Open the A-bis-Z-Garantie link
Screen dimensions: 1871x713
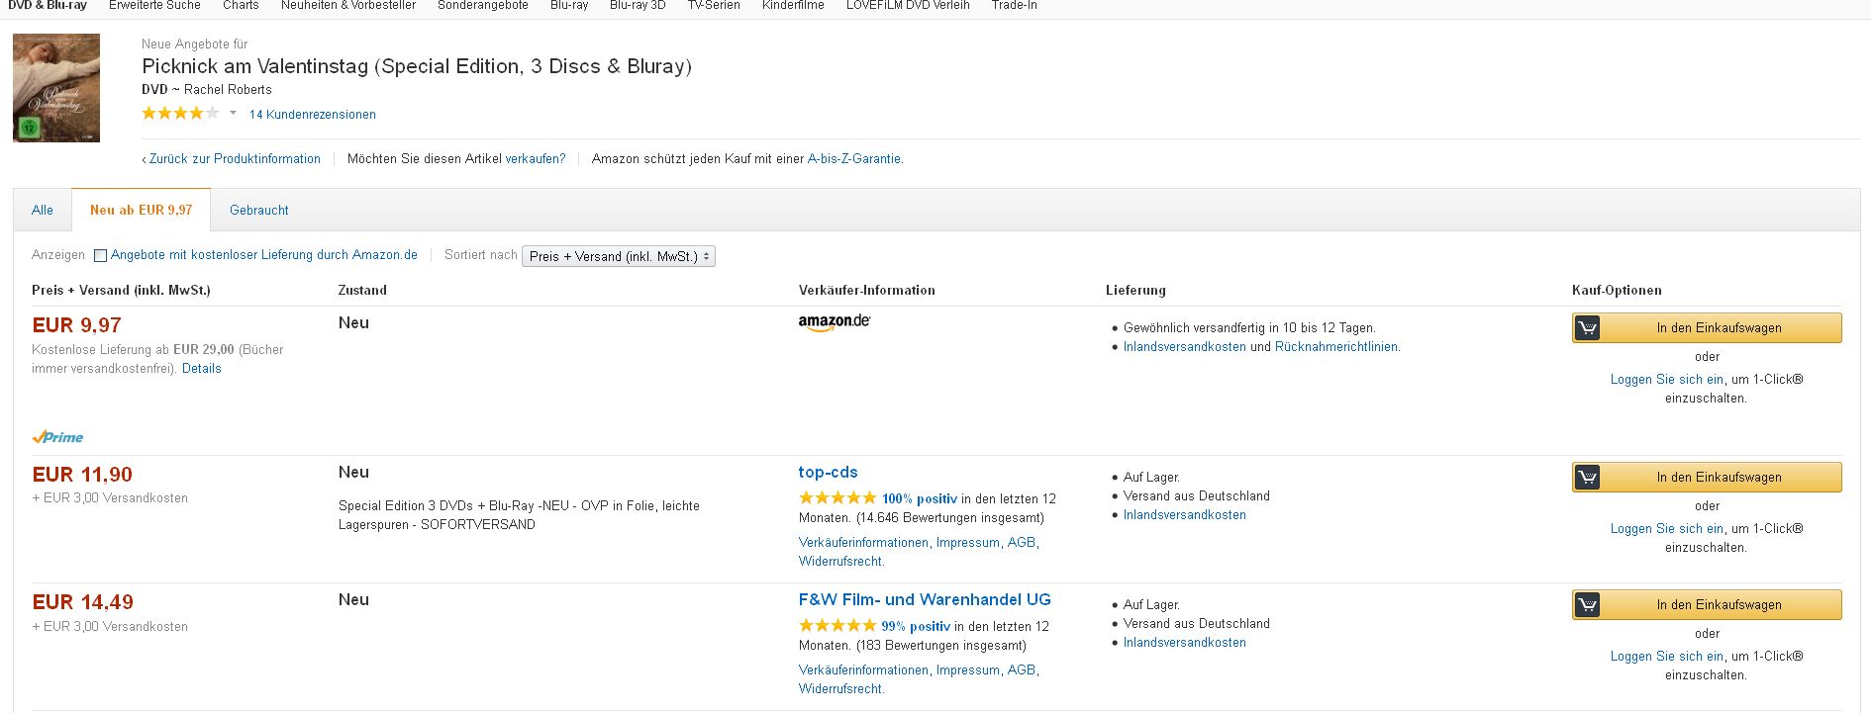(x=854, y=158)
